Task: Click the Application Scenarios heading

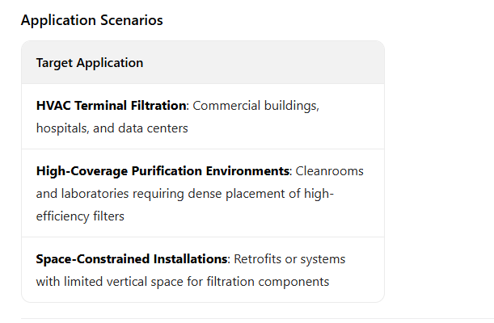Action: point(91,20)
